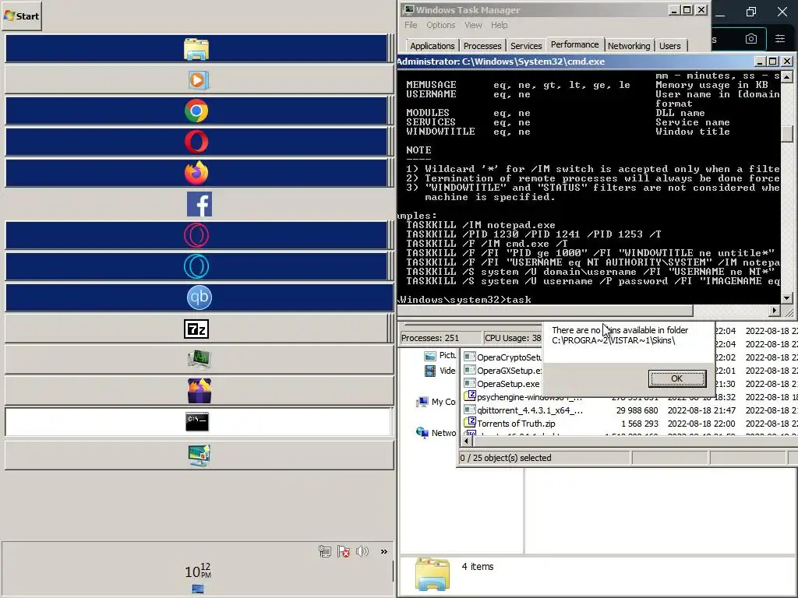
Task: Open sliders settings icon in dark window
Action: coord(779,39)
